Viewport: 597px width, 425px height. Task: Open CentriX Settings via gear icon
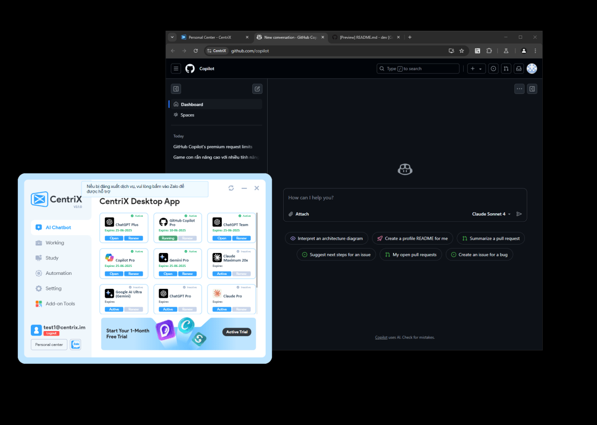coord(38,288)
